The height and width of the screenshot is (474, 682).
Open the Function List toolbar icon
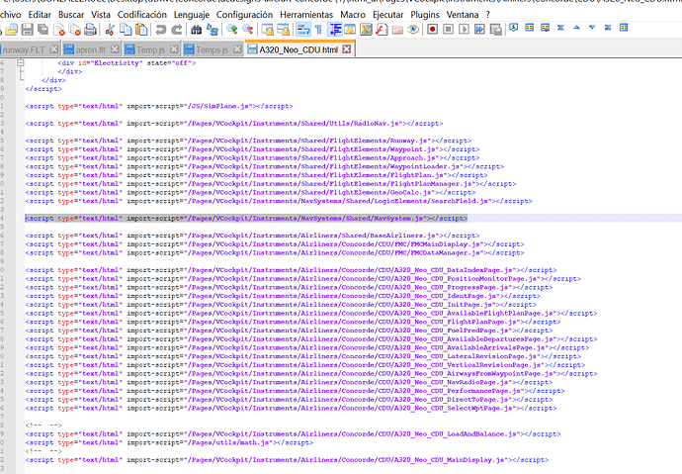point(382,30)
